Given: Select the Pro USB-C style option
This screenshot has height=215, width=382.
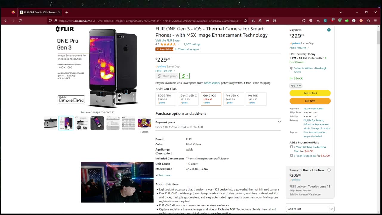Looking at the screenshot, I should (x=233, y=99).
